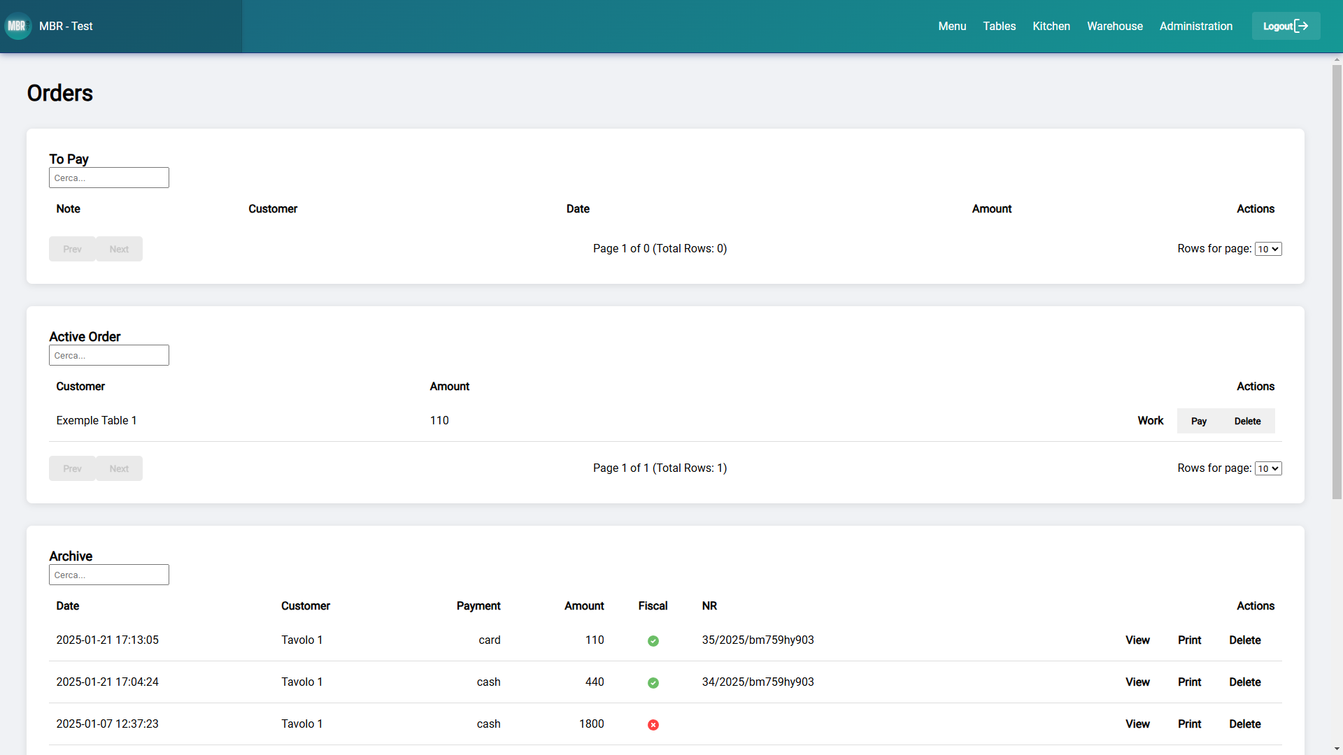Open Active Order rows per page dropdown
The width and height of the screenshot is (1343, 755).
click(1268, 468)
